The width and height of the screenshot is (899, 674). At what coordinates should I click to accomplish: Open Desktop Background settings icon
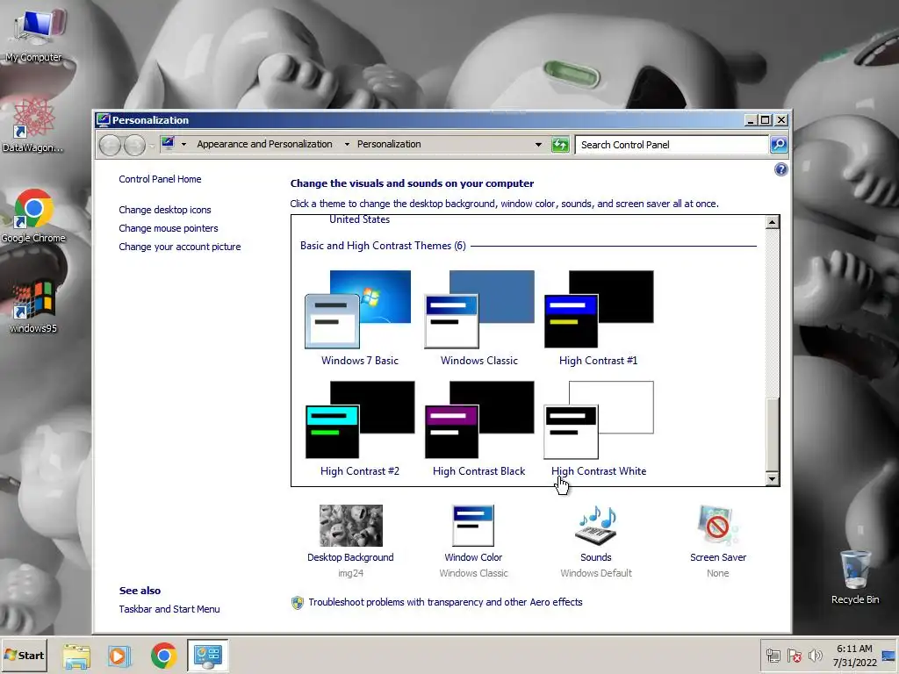(x=350, y=526)
